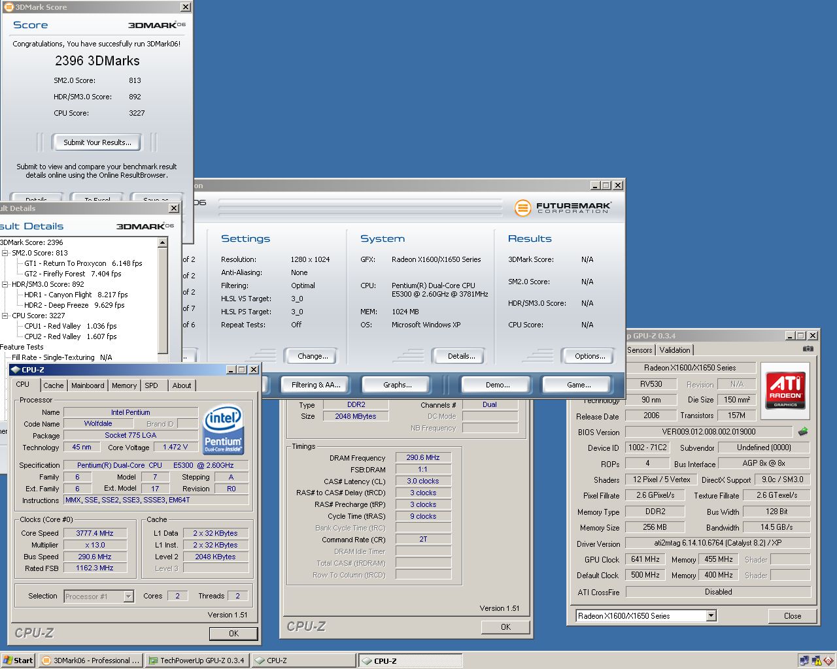Open Filtering & AA... settings
Image resolution: width=837 pixels, height=669 pixels.
(x=316, y=385)
